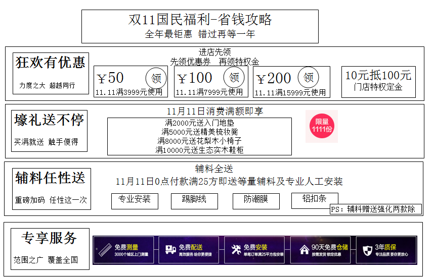434x277 pixels.
Task: Click the 力度之大 超越同行 tagline
Action: pos(47,85)
